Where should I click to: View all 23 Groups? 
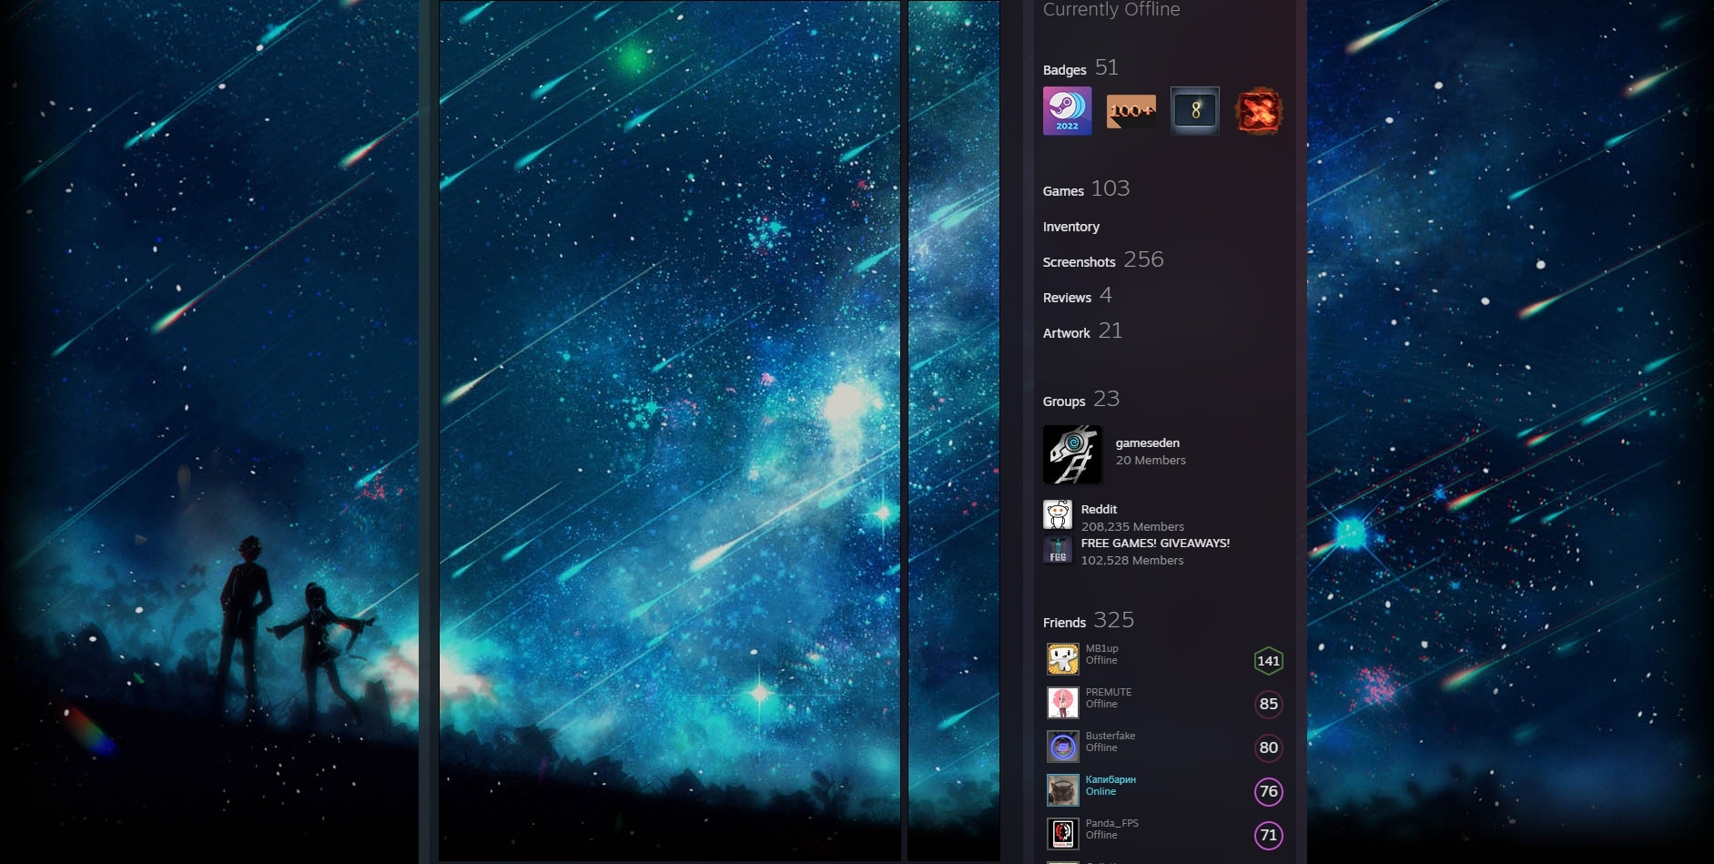point(1063,401)
